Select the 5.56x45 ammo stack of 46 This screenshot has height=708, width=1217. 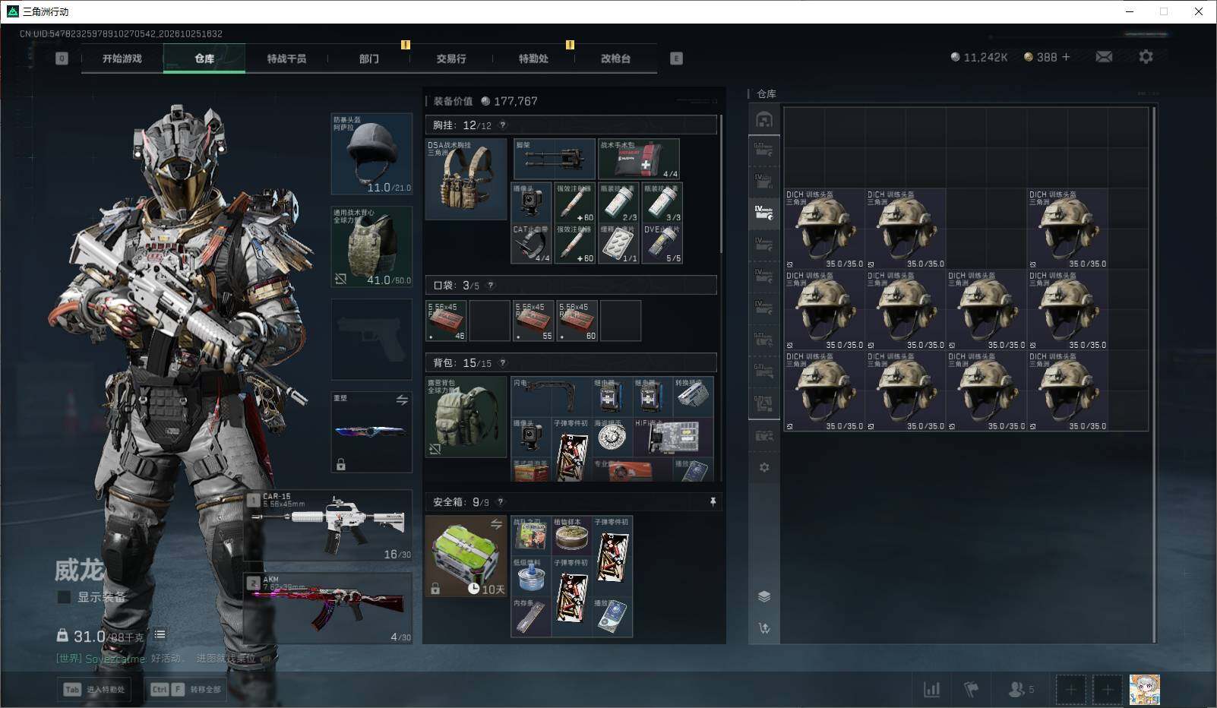(x=446, y=321)
